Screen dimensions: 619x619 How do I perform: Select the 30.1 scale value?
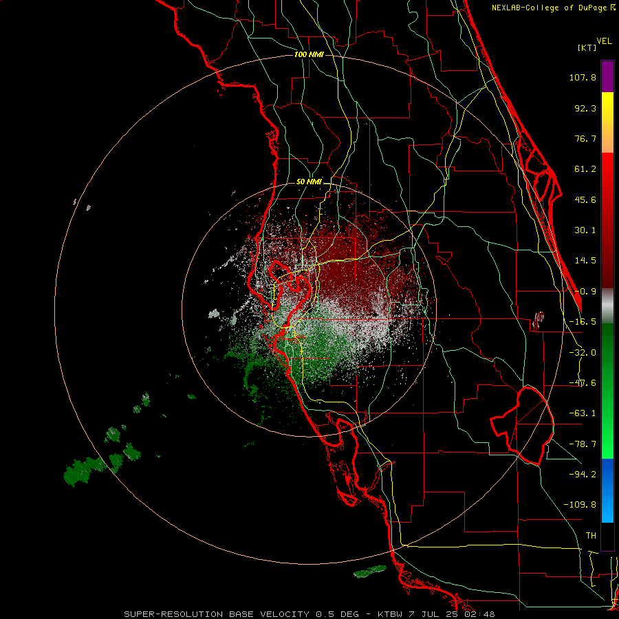[585, 230]
